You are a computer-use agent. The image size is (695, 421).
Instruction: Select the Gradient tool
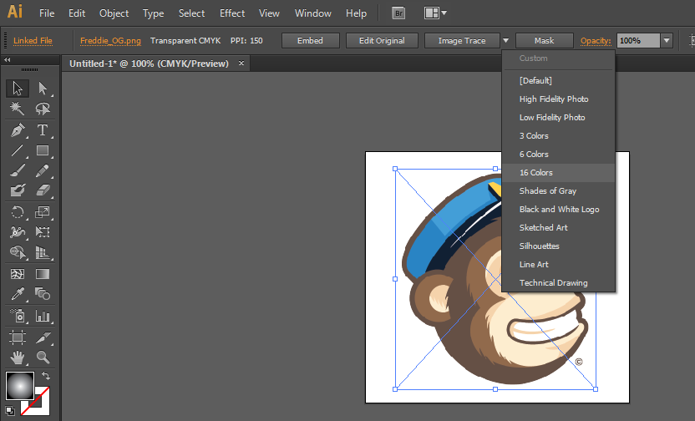coord(43,274)
